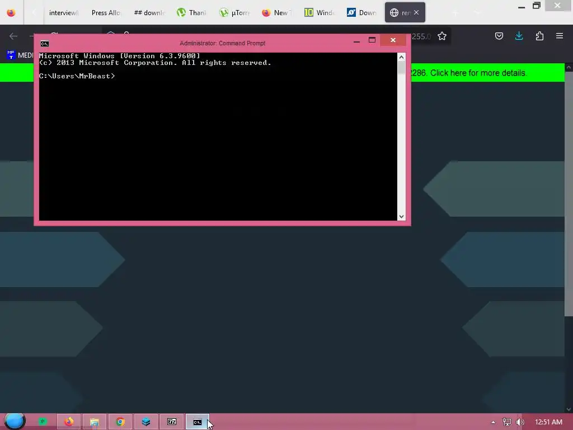Open the Firefox downloads panel
The height and width of the screenshot is (430, 573).
519,36
